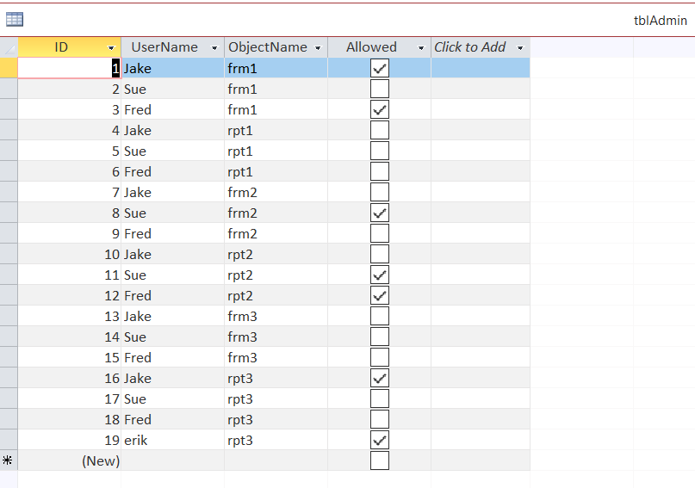This screenshot has height=488, width=695.
Task: Click ID cell '9' in Fred frm2 row
Action: [69, 233]
